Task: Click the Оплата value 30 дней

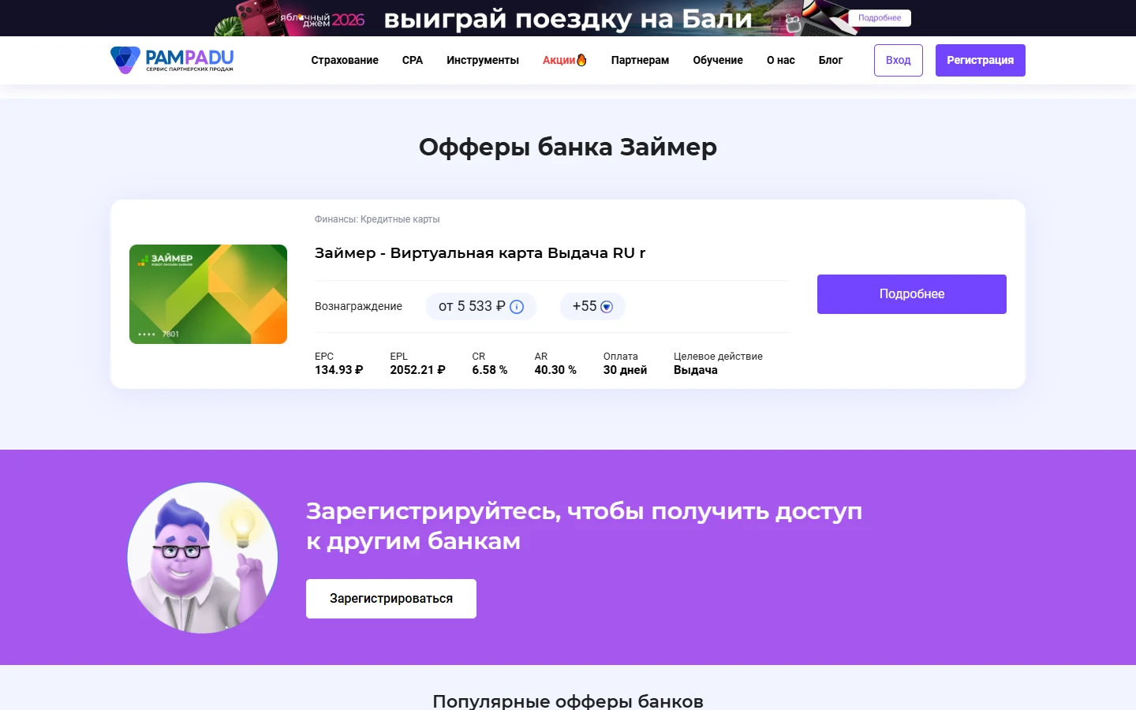Action: click(x=625, y=370)
